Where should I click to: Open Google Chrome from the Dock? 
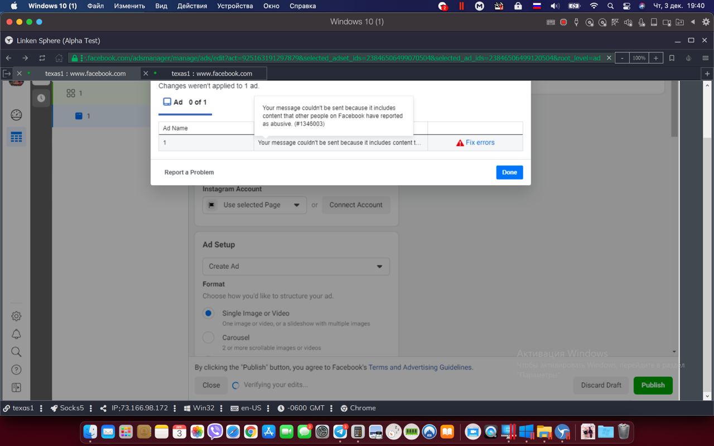coord(250,432)
